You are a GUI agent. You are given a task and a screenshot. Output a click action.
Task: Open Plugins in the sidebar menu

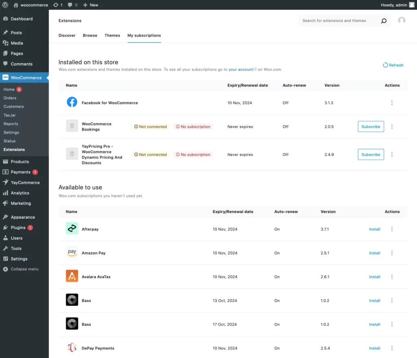click(18, 228)
